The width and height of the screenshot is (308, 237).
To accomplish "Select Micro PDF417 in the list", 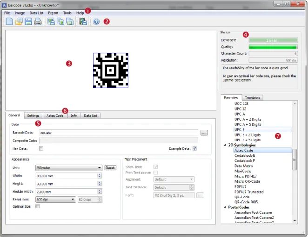I will [x=246, y=176].
